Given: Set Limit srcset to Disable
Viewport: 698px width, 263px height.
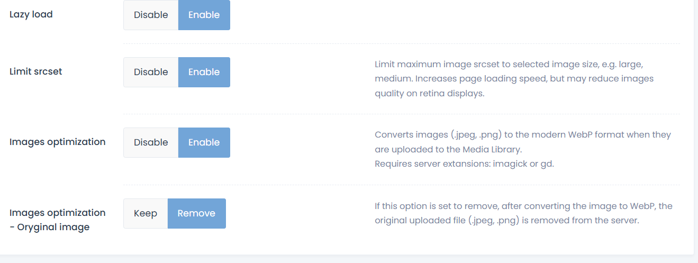Looking at the screenshot, I should point(151,72).
